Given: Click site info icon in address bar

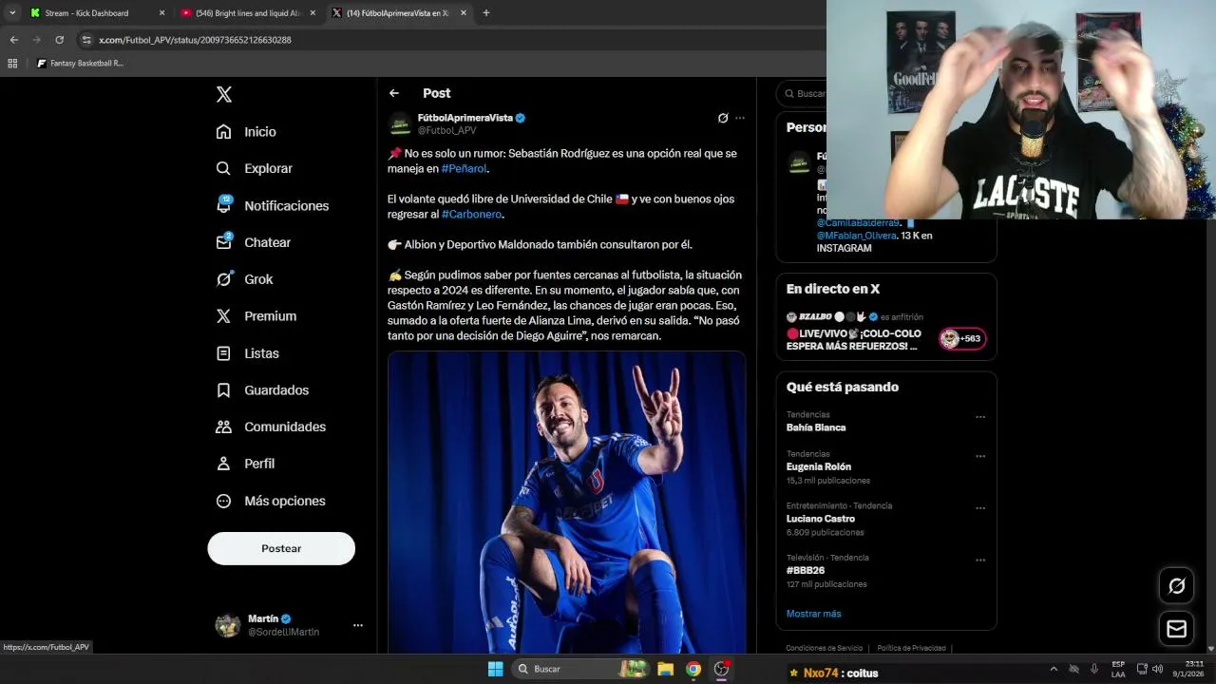Looking at the screenshot, I should [86, 40].
